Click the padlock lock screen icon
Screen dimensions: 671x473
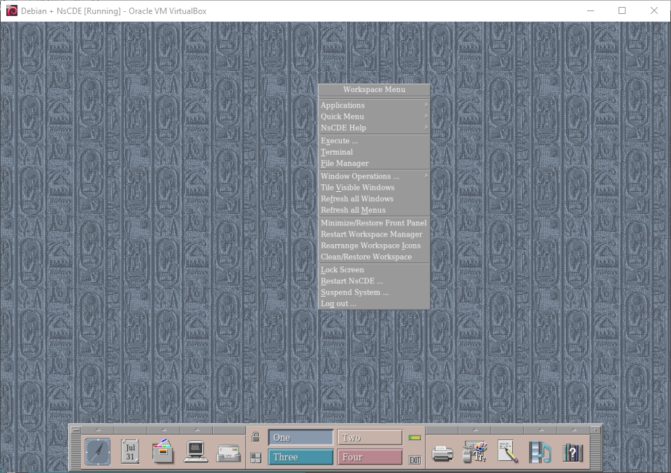pos(256,437)
